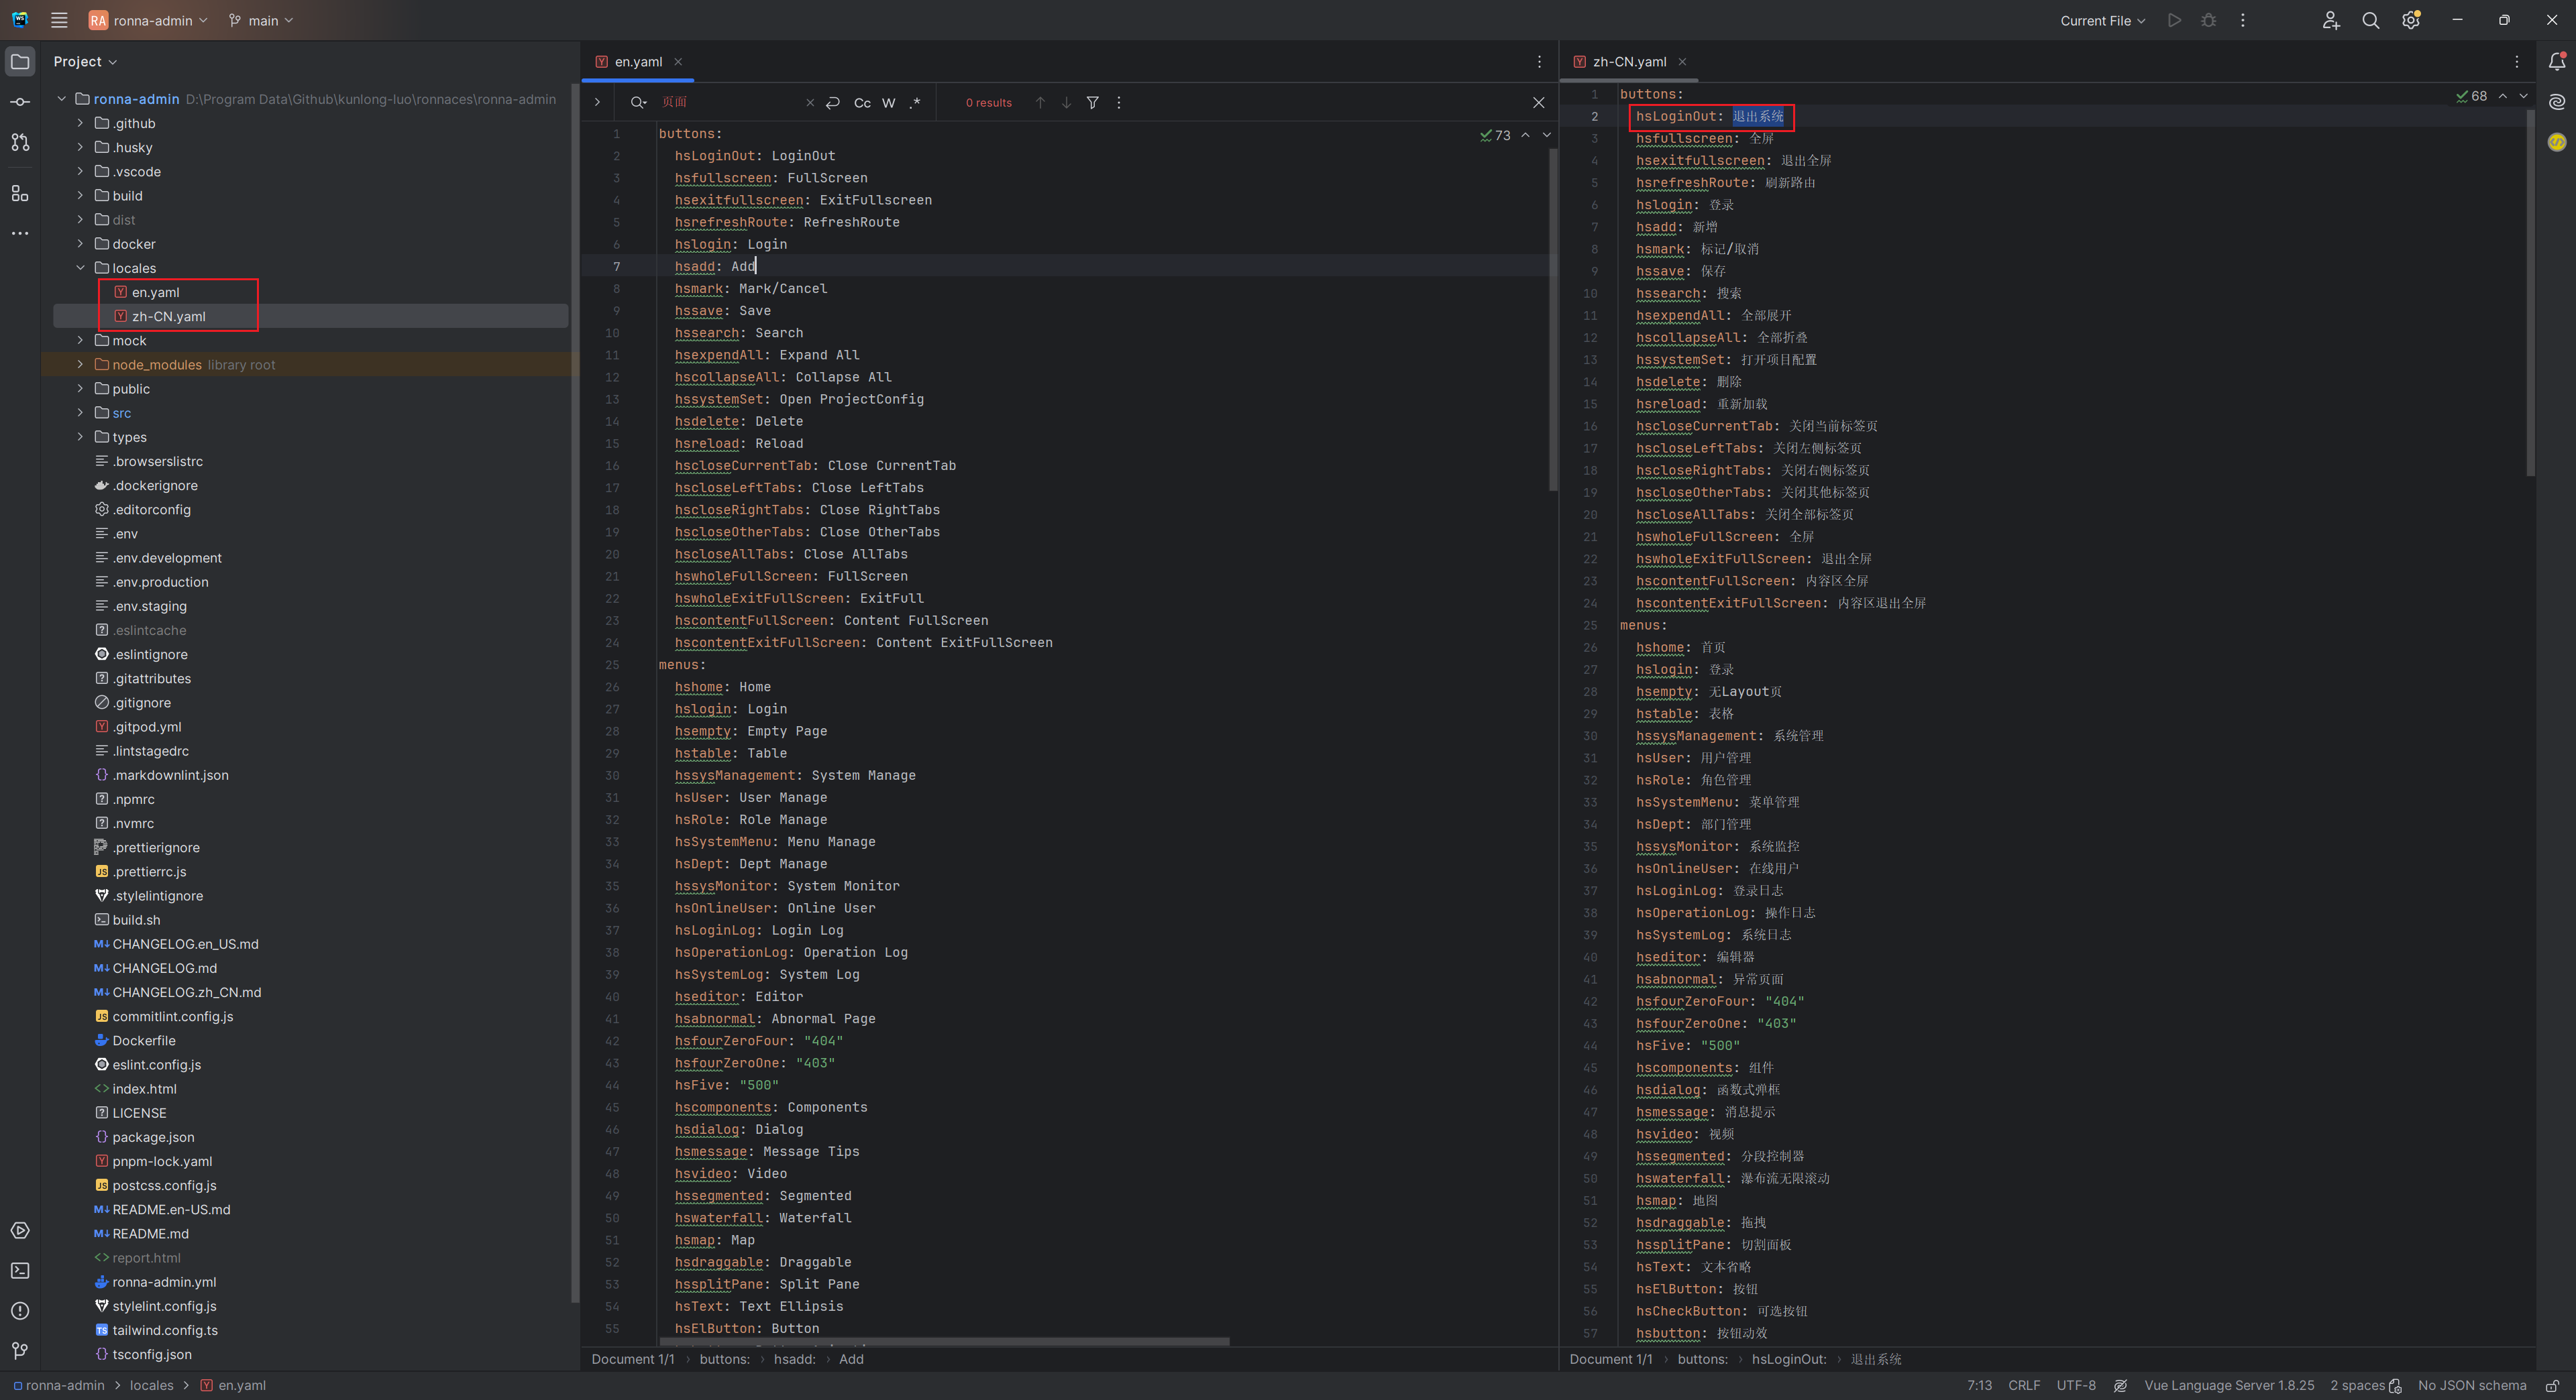
Task: Open ronna-admin project dropdown
Action: coord(148,20)
